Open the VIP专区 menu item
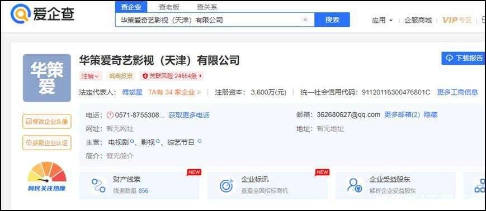This screenshot has width=486, height=211. pos(457,20)
